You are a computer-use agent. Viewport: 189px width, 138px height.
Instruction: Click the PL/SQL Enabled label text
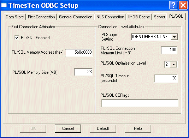35,38
